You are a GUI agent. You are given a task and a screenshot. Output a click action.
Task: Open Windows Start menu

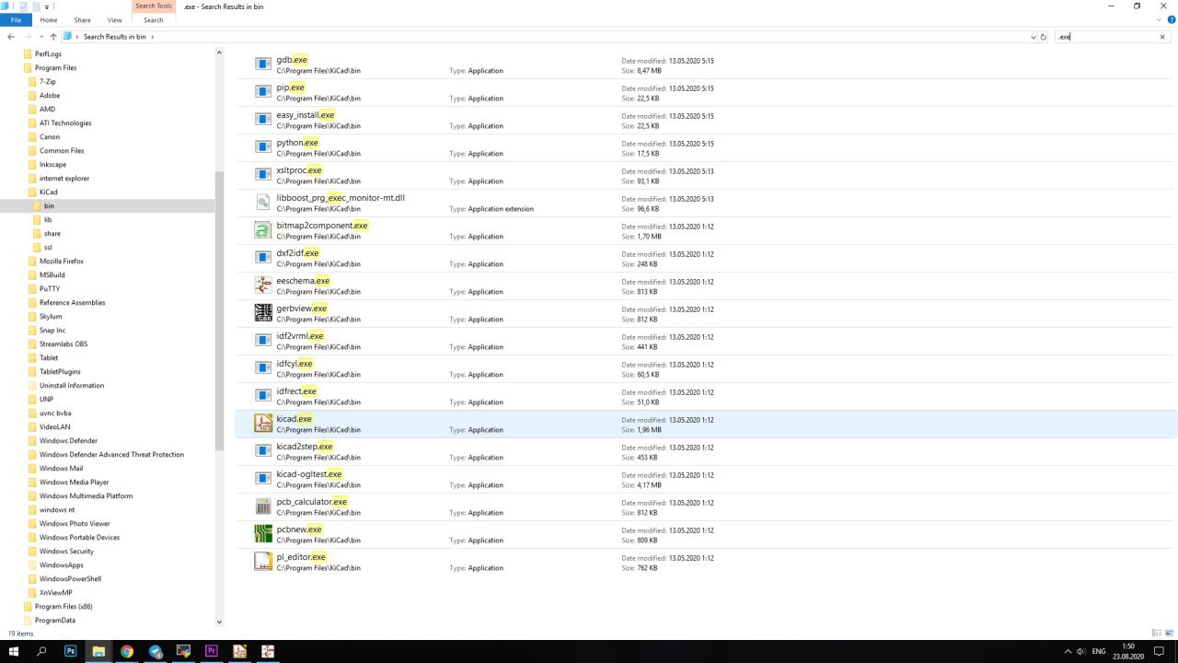click(x=14, y=651)
